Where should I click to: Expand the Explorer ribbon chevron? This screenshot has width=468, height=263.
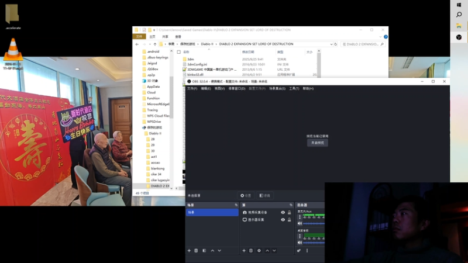(x=380, y=37)
